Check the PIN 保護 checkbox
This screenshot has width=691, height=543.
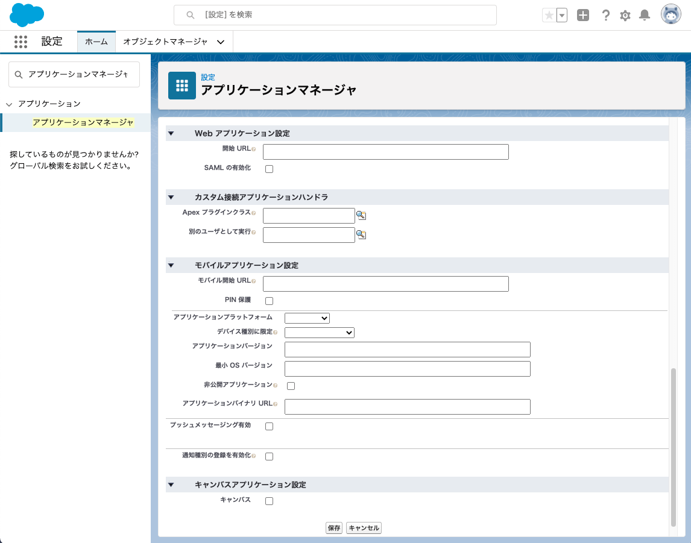(x=270, y=301)
